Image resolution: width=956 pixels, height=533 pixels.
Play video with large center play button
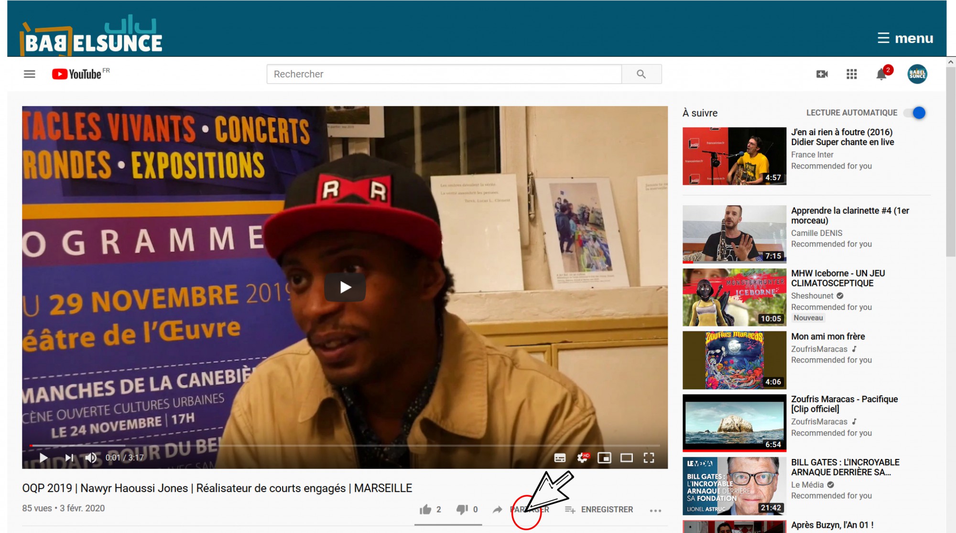(x=345, y=287)
